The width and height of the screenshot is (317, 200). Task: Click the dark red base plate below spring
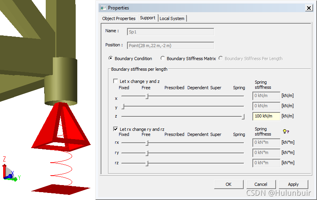tap(61, 189)
